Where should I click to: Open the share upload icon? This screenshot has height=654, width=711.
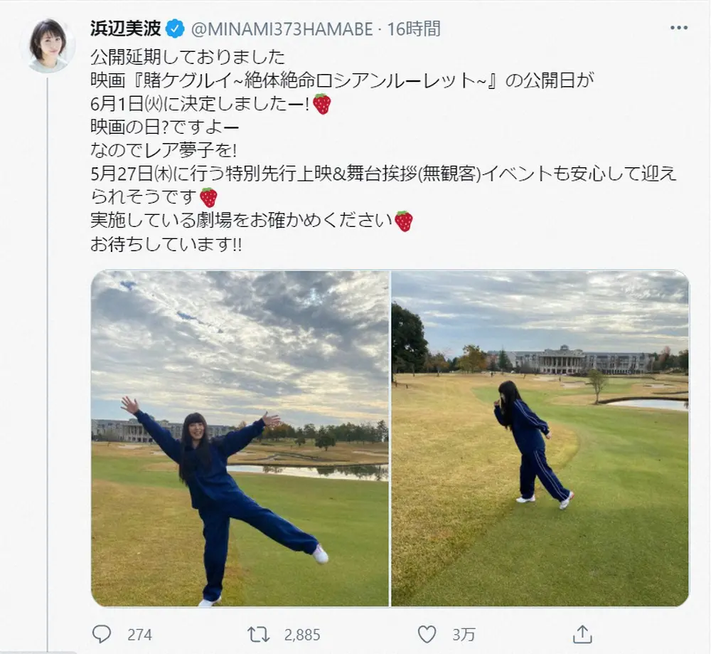(583, 634)
